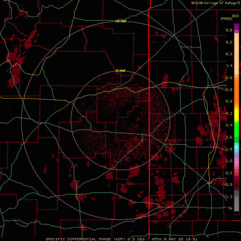Click the 0.2 scale value
Image resolution: width=241 pixels, height=241 pixels.
(229, 173)
